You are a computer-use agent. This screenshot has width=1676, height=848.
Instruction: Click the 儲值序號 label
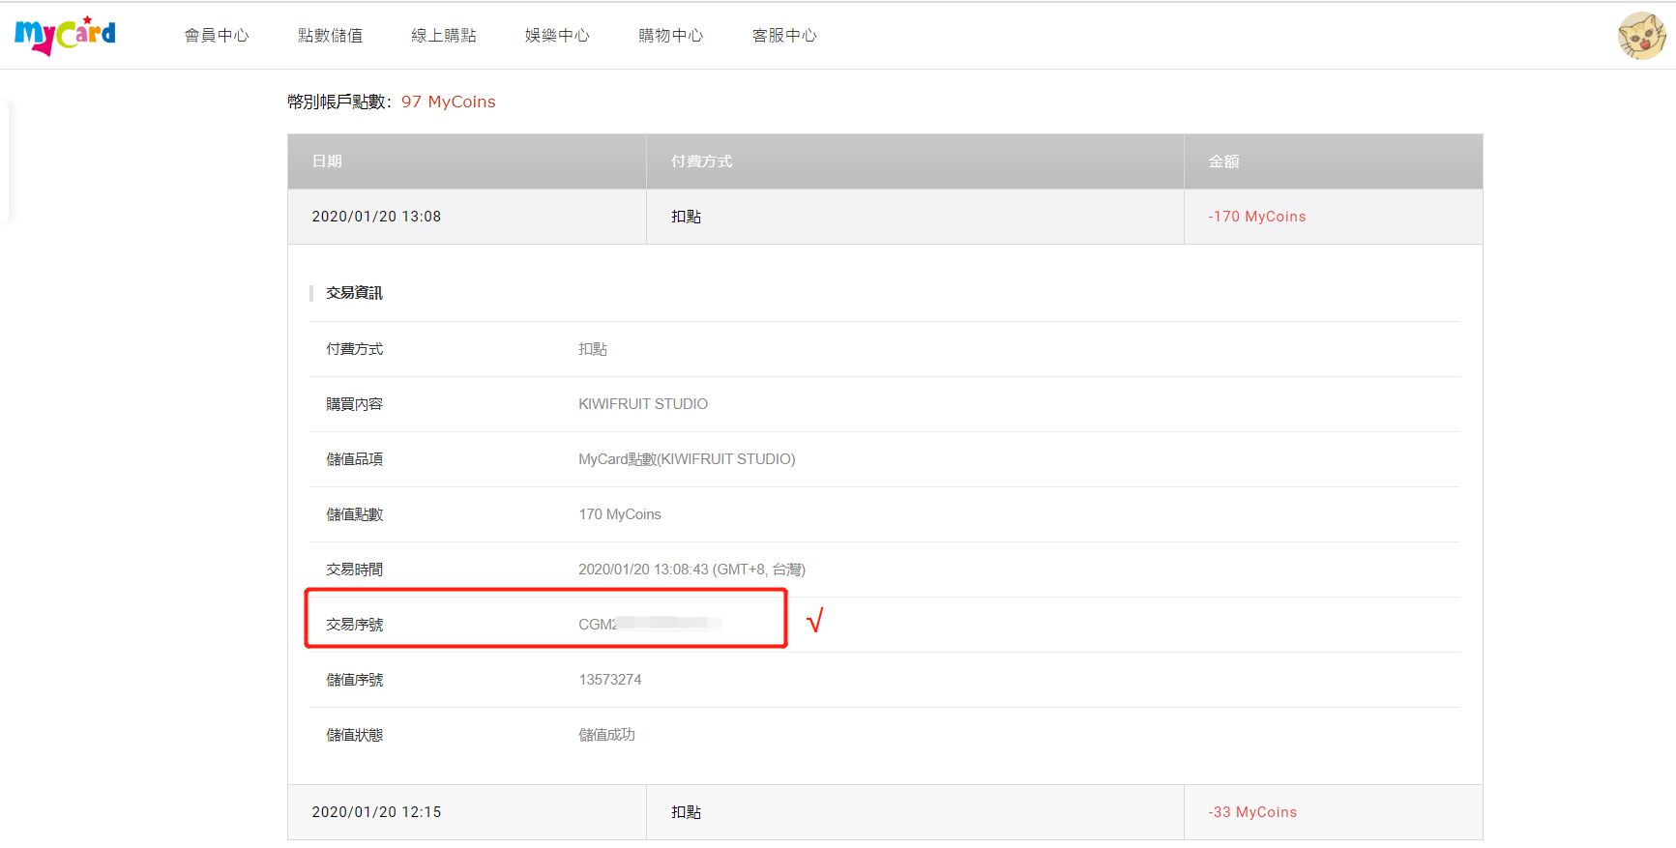pos(354,680)
